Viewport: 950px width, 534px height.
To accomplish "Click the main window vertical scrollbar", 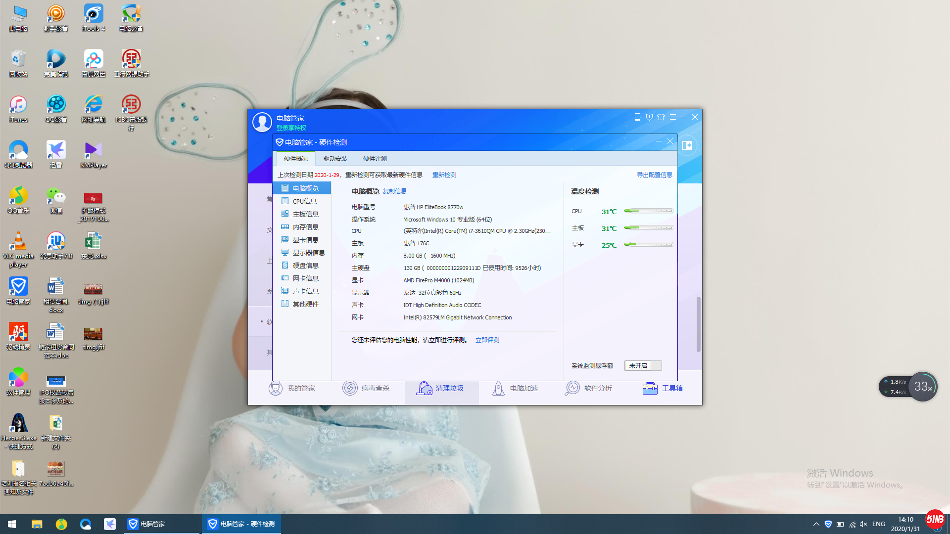I will pyautogui.click(x=698, y=324).
